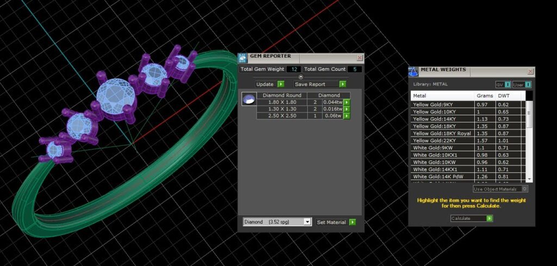Click the green arrow on 1.30 X 1.30 row

click(346, 109)
